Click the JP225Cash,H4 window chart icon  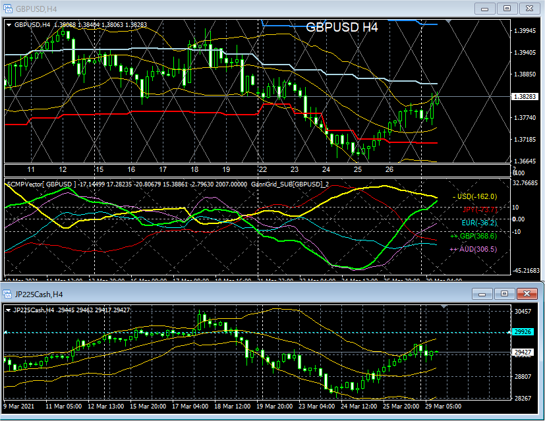tap(8, 295)
